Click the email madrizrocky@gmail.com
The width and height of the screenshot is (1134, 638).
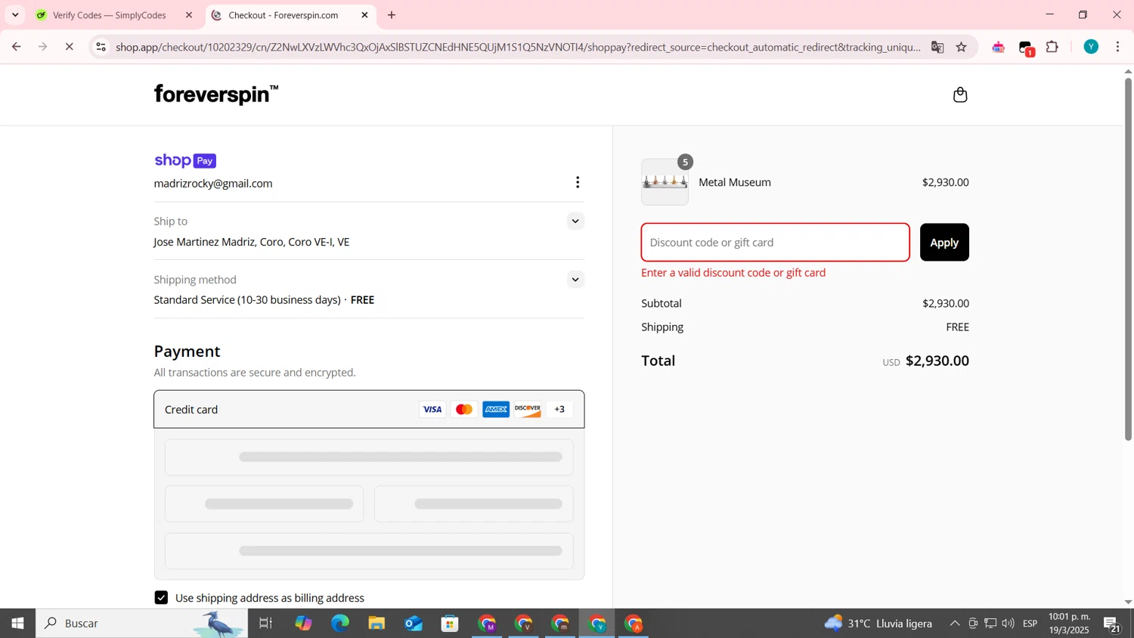click(x=213, y=184)
